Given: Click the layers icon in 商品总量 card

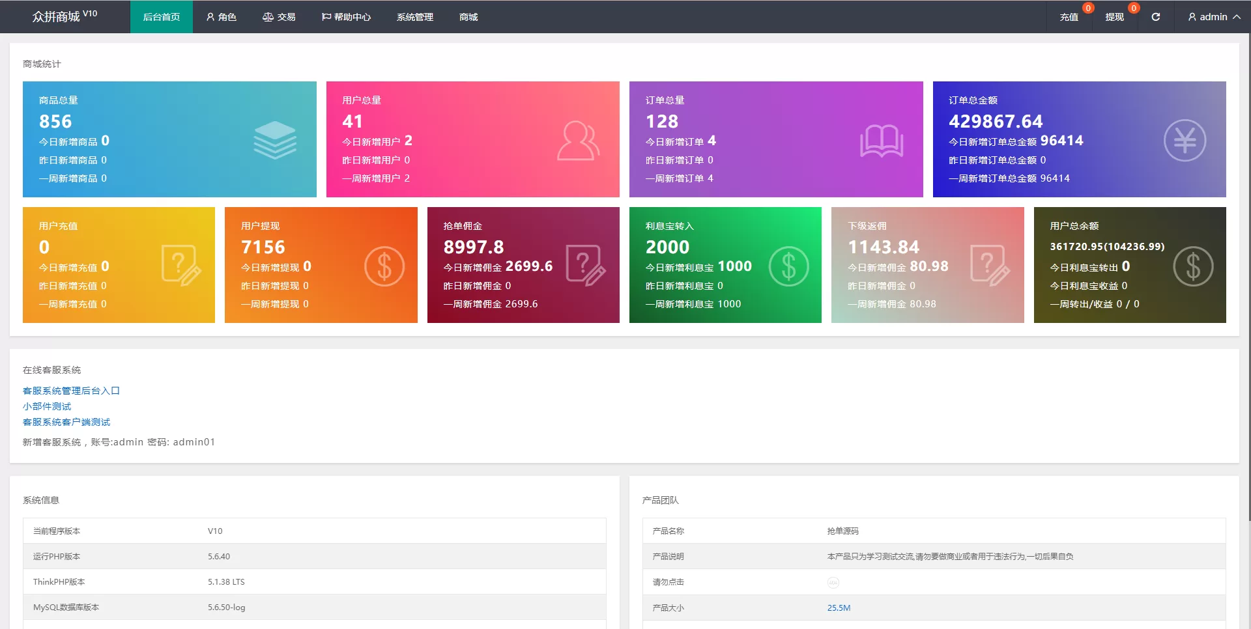Looking at the screenshot, I should (x=274, y=140).
